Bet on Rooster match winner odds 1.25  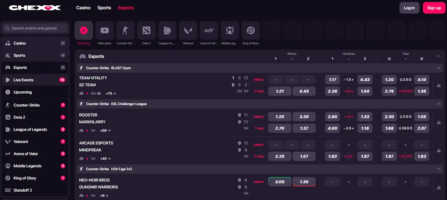pos(280,117)
